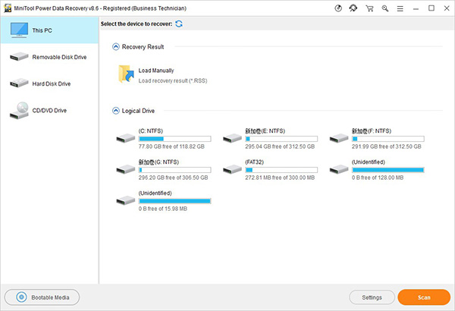The width and height of the screenshot is (455, 311).
Task: Select the 128.00 MB Unidentified drive icon
Action: (339, 169)
